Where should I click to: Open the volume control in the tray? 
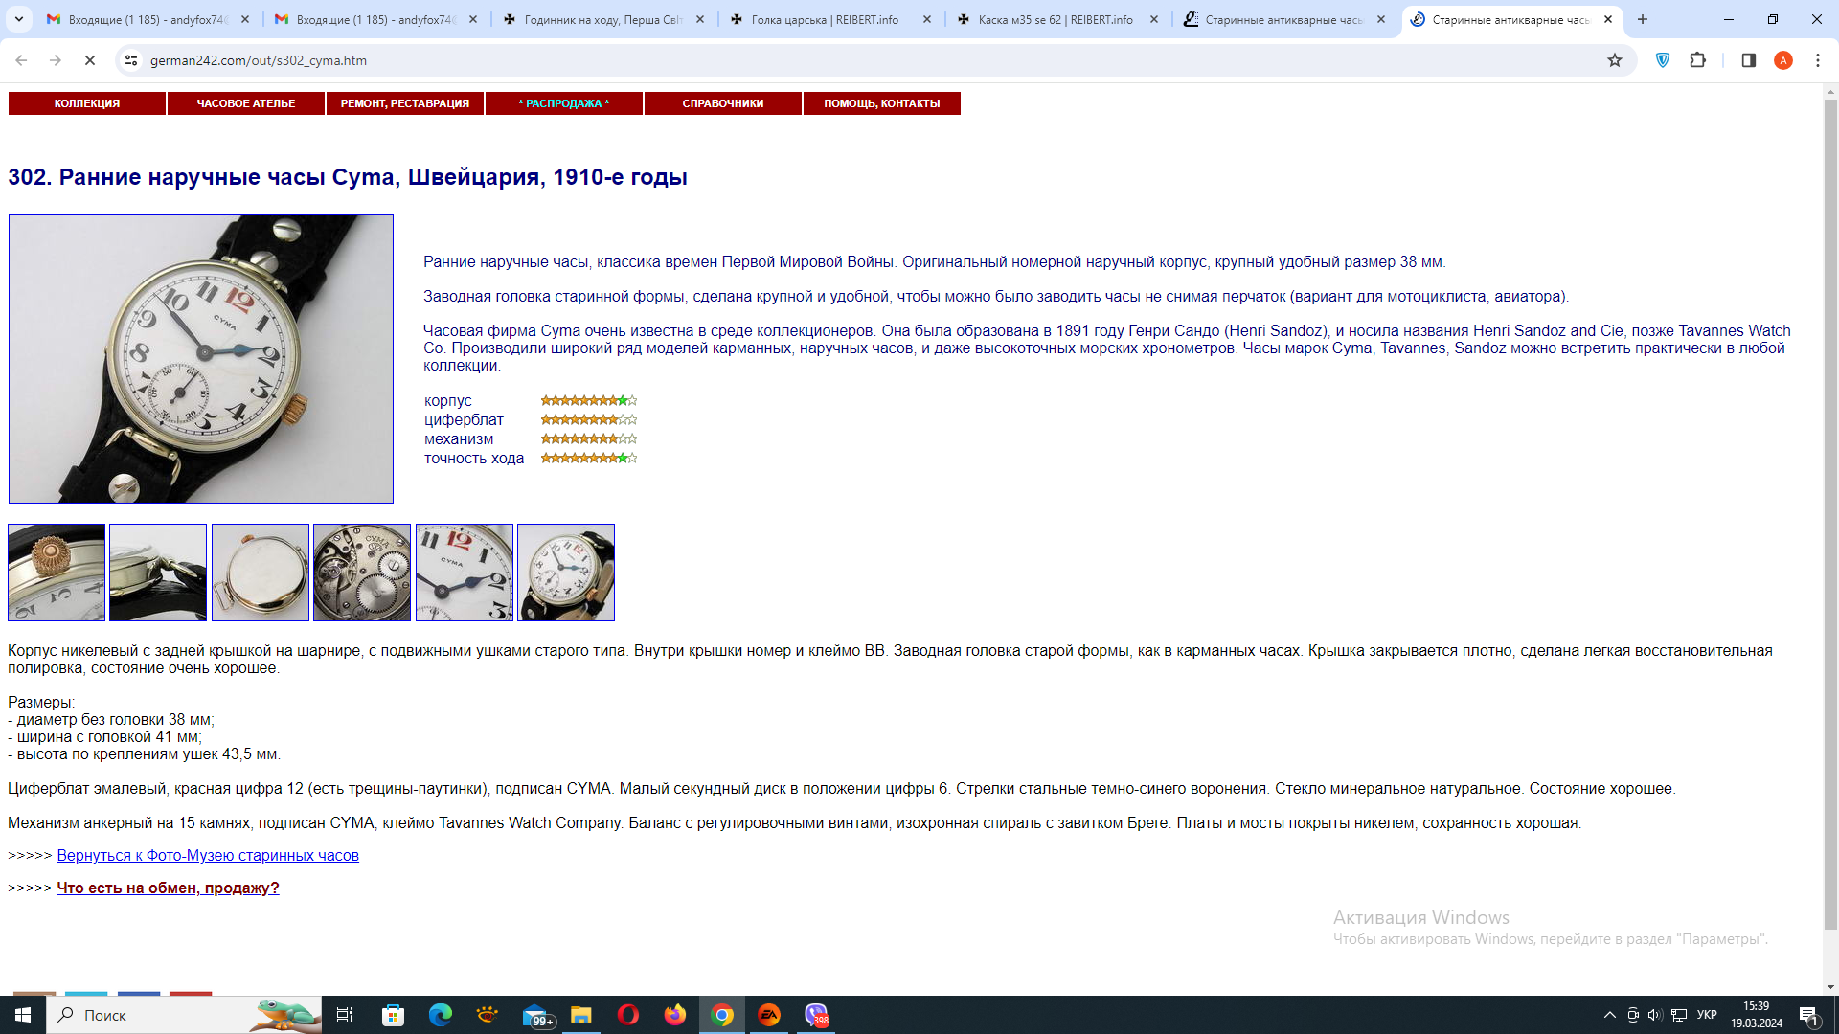click(1655, 1015)
